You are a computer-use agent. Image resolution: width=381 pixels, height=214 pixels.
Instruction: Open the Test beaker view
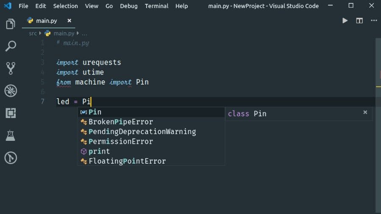(x=11, y=135)
